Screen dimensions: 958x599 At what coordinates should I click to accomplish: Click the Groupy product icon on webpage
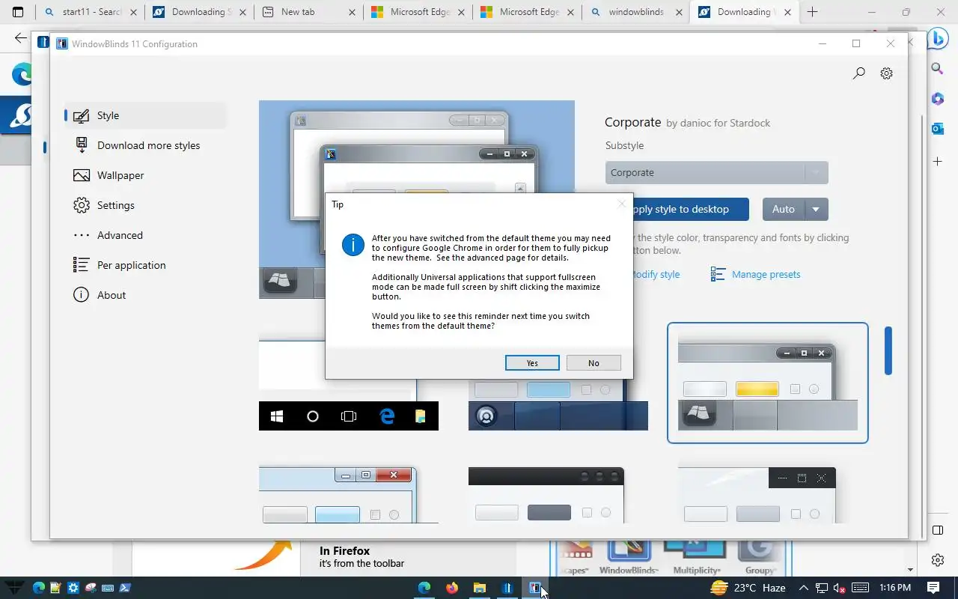point(759,558)
